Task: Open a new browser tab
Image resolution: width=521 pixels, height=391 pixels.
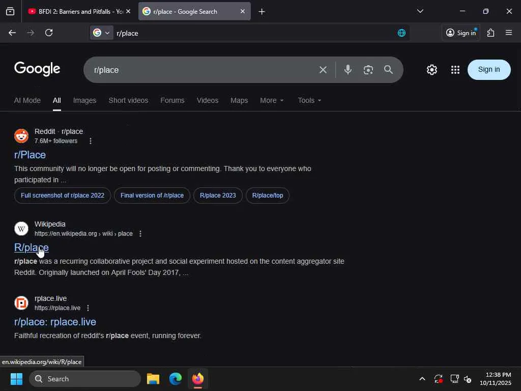Action: (x=262, y=12)
